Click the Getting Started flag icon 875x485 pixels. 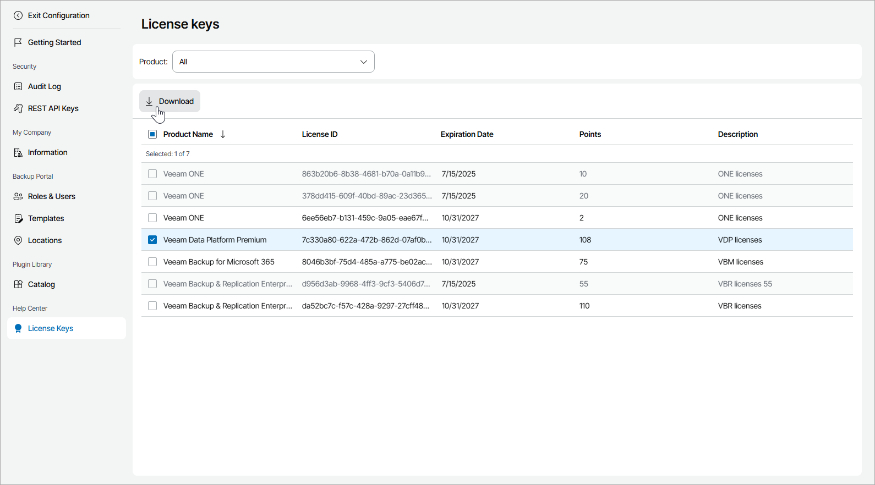(18, 42)
